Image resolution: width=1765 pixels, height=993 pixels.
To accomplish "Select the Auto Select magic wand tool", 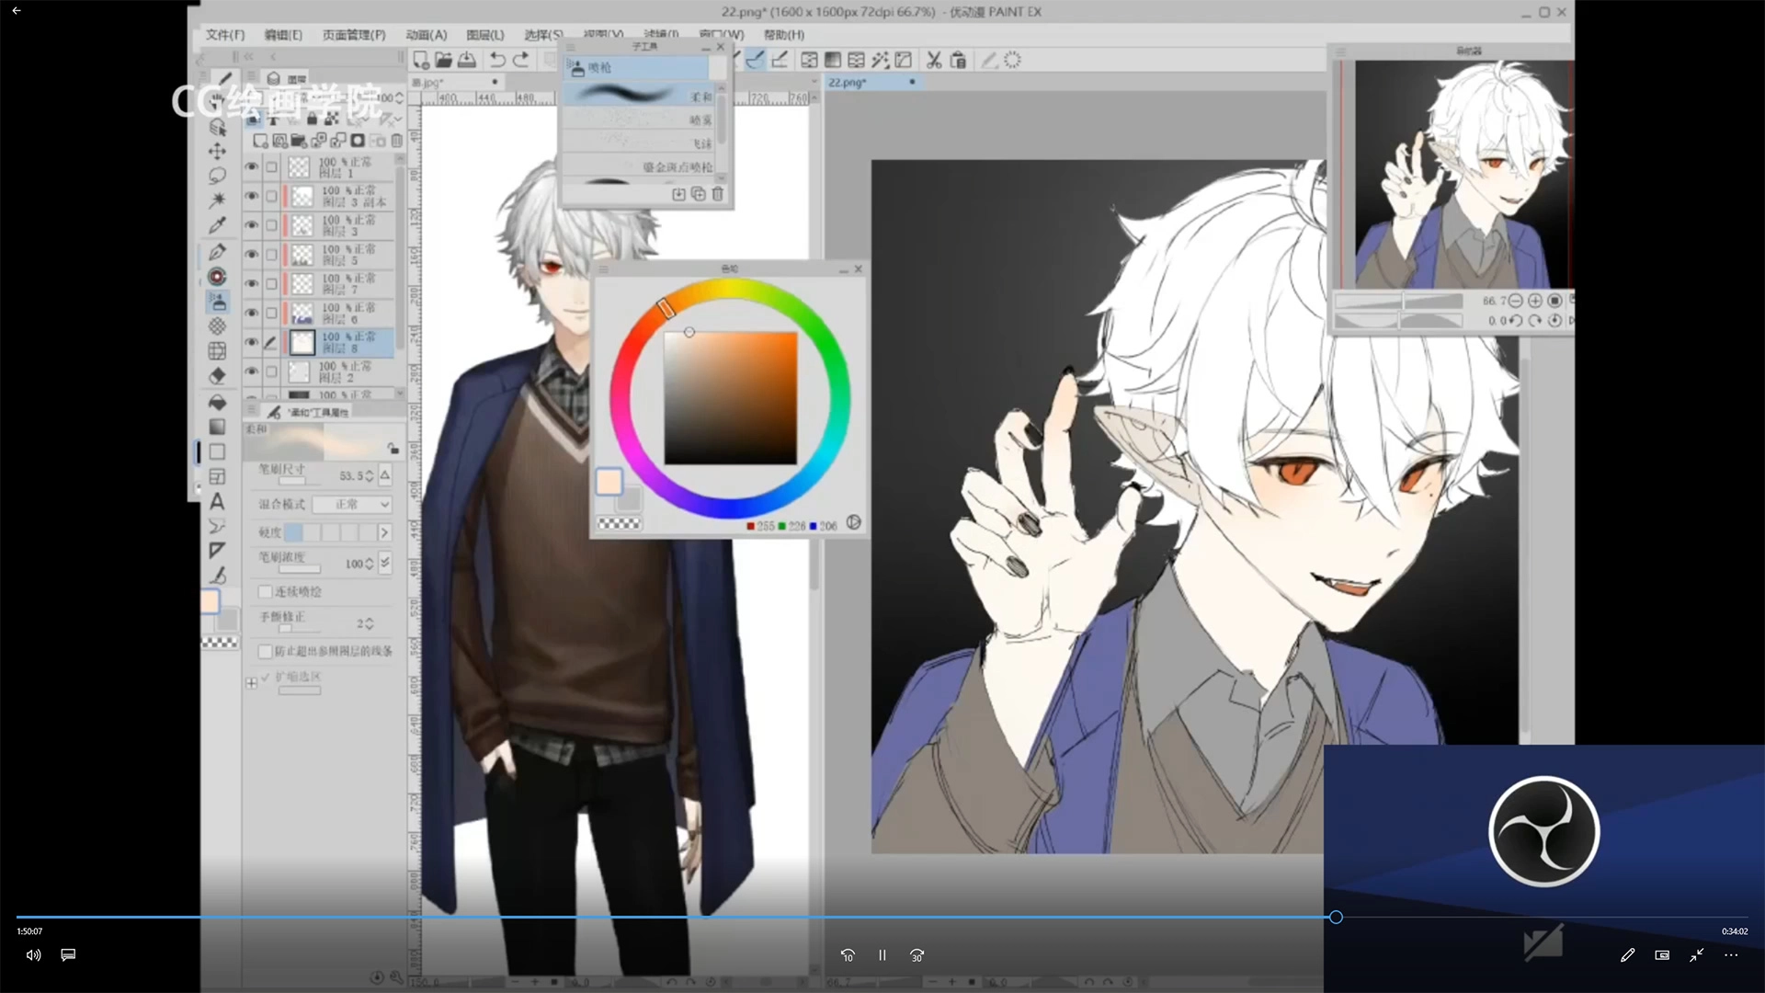I will pos(217,200).
